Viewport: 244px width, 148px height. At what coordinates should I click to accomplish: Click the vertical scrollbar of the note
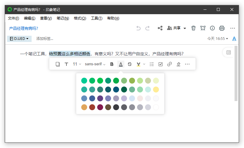click(236, 74)
